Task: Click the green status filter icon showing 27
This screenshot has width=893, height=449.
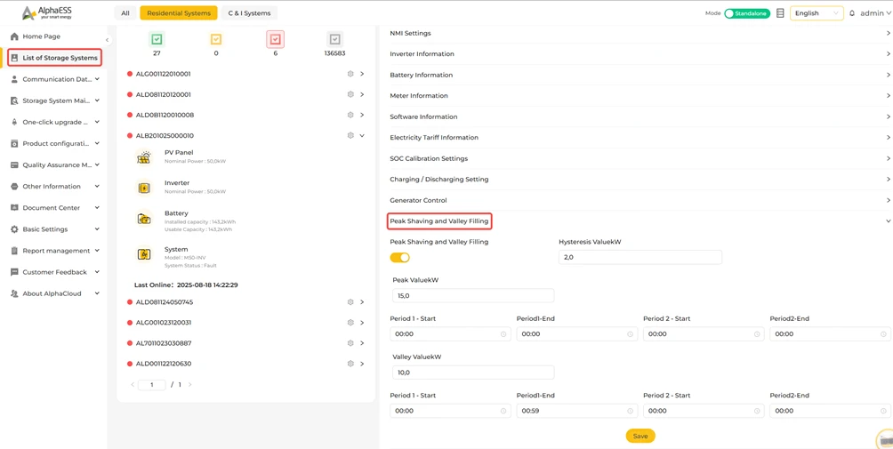Action: 157,39
